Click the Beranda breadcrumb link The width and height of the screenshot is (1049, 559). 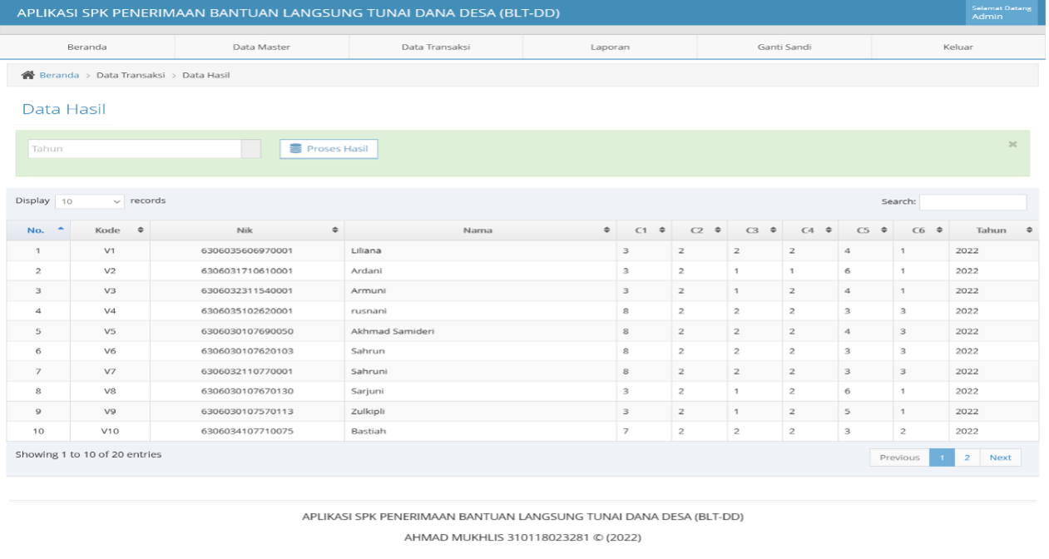click(59, 75)
